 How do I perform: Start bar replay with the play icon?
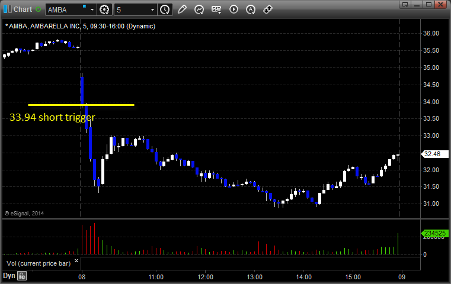[234, 9]
